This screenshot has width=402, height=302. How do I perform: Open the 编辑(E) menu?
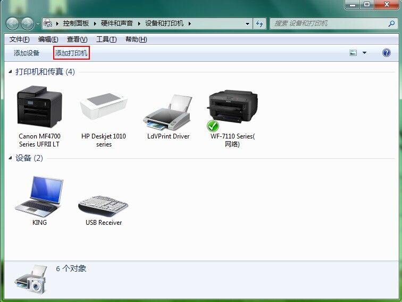click(48, 39)
